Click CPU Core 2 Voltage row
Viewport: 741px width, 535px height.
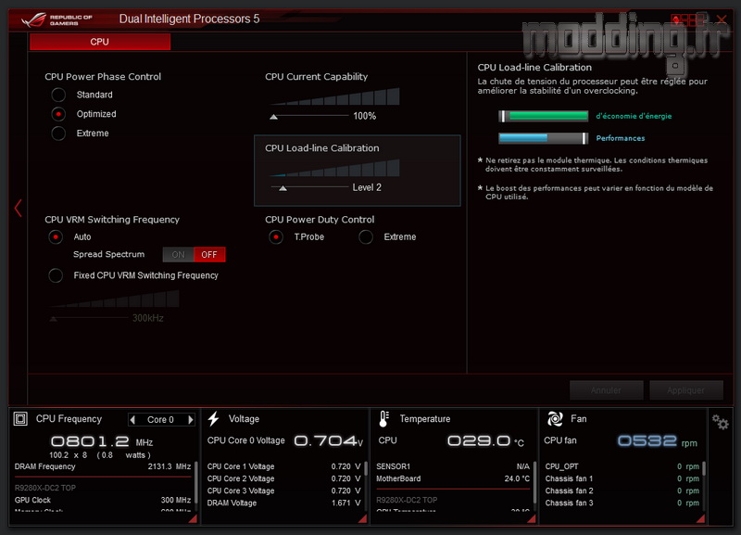click(x=284, y=478)
